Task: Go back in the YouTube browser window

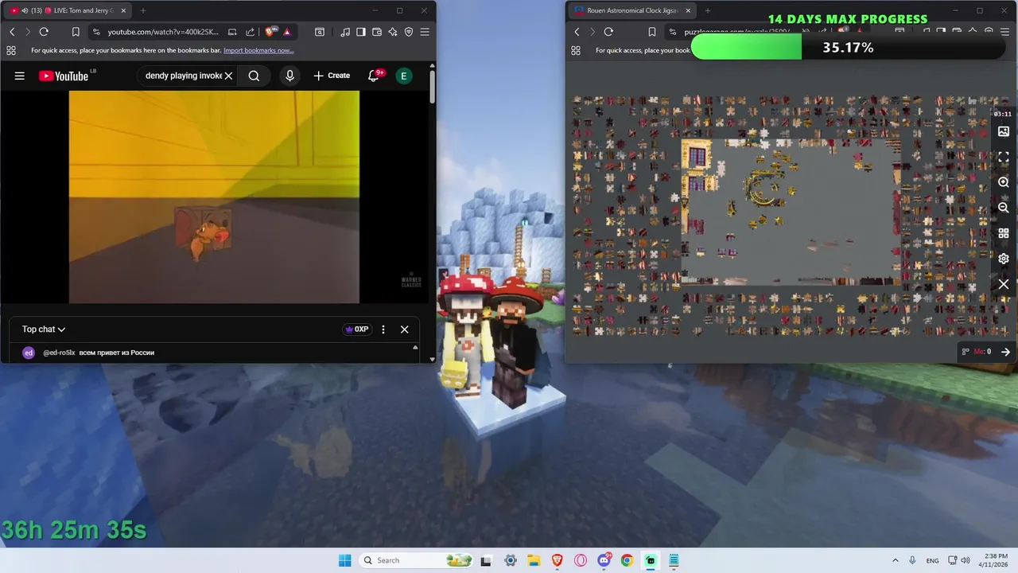Action: pyautogui.click(x=12, y=32)
